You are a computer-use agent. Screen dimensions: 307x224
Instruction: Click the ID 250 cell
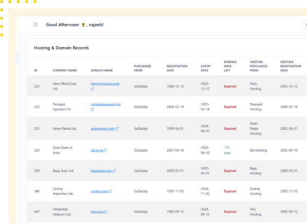tap(37, 150)
